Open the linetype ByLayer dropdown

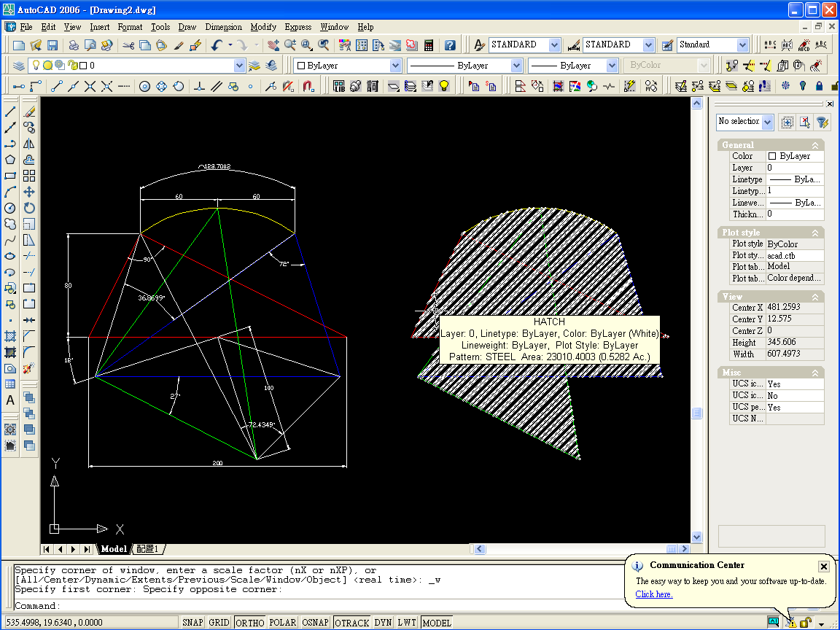point(516,66)
